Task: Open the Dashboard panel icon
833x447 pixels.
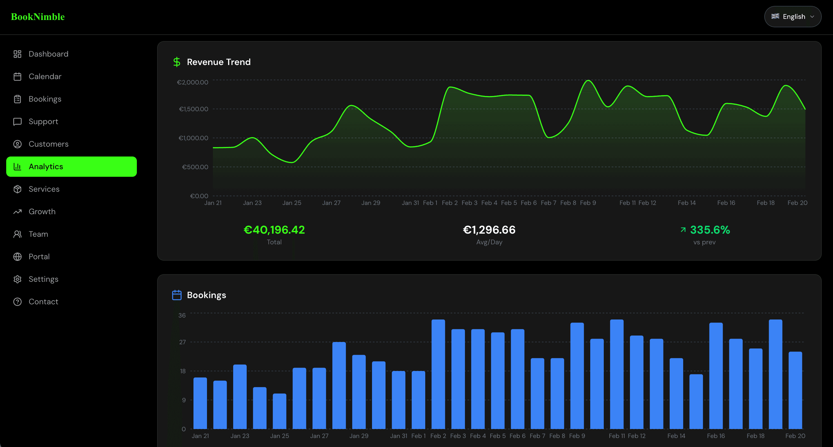Action: click(17, 54)
